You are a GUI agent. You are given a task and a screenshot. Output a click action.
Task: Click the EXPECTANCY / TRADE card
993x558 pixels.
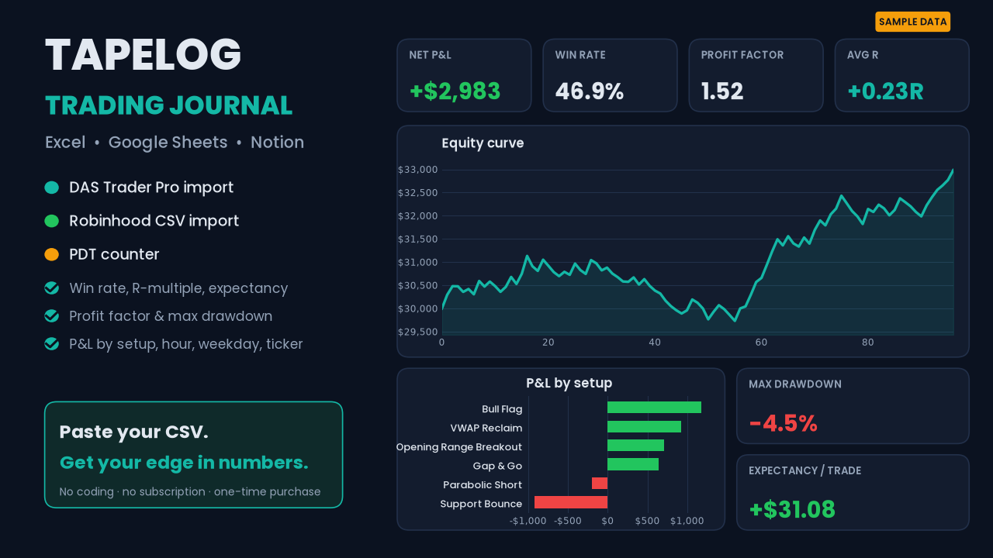pyautogui.click(x=853, y=492)
